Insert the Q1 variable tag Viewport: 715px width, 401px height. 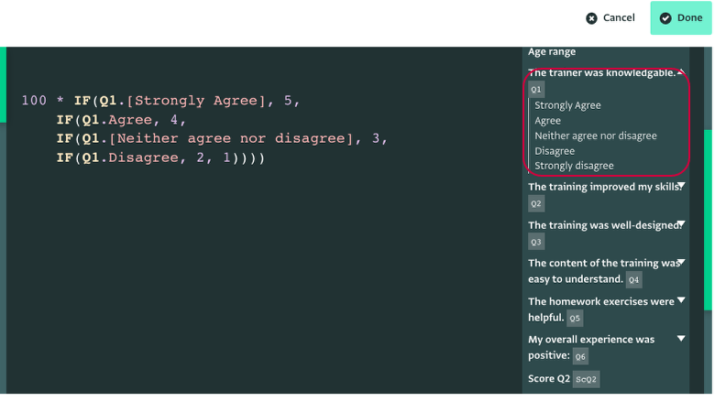pos(536,90)
